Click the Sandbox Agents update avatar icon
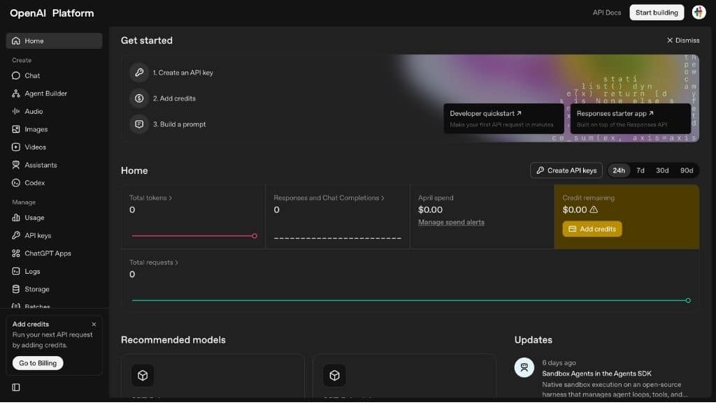This screenshot has width=716, height=405. (524, 367)
